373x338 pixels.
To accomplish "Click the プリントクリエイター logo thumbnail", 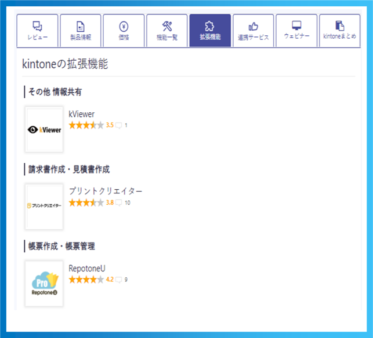I will tap(44, 207).
